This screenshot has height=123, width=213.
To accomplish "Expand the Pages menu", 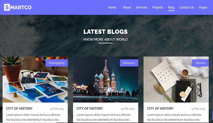I will pos(203,7).
